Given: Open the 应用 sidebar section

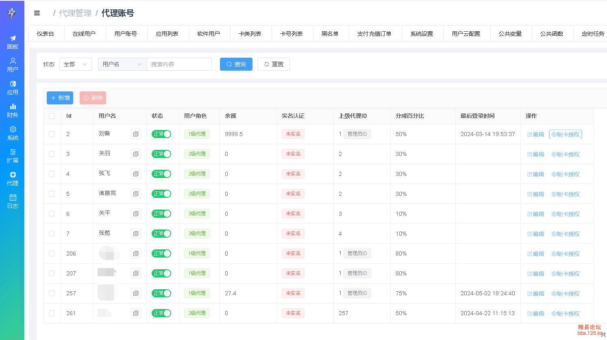Looking at the screenshot, I should [x=13, y=88].
